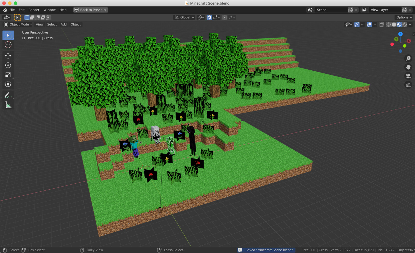Toggle the camera view icon

[408, 76]
